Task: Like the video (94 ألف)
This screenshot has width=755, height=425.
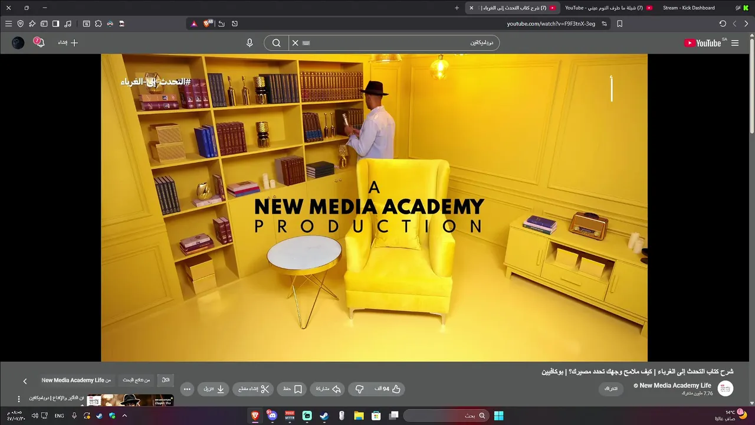Action: click(x=389, y=389)
